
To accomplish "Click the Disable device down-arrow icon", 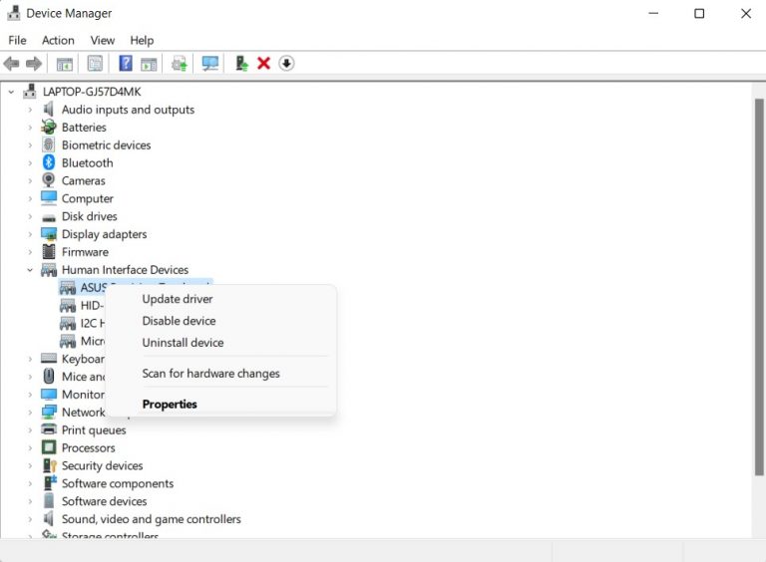I will [286, 64].
